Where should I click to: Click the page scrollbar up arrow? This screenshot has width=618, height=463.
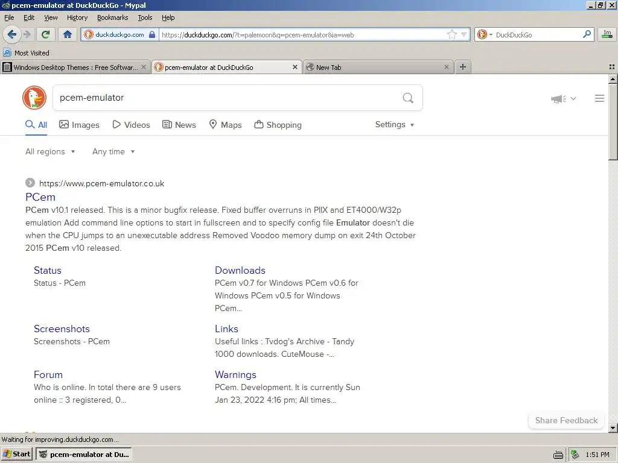613,79
